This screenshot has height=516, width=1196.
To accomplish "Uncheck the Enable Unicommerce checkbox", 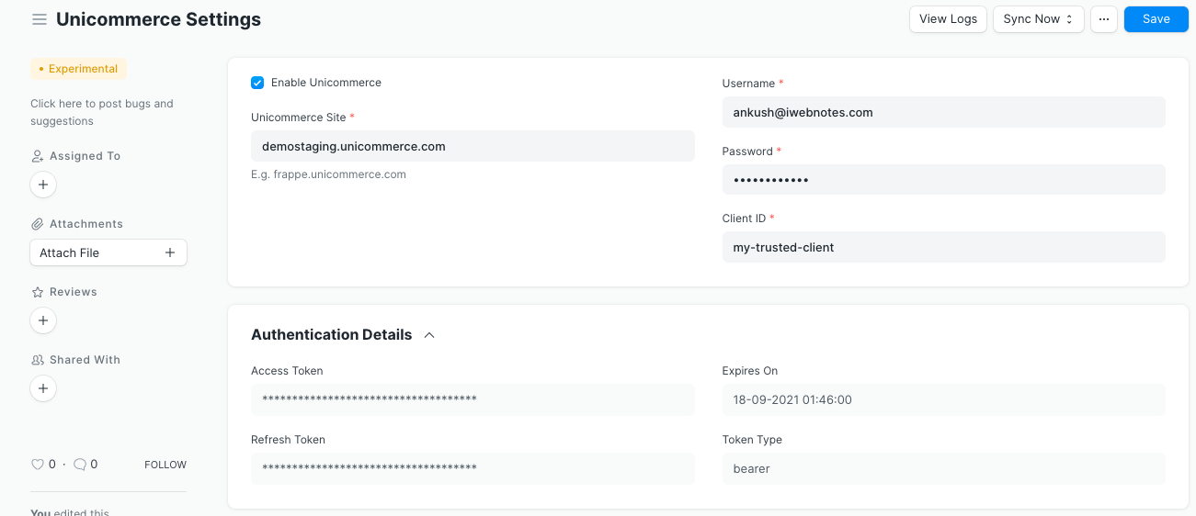I will [x=257, y=83].
